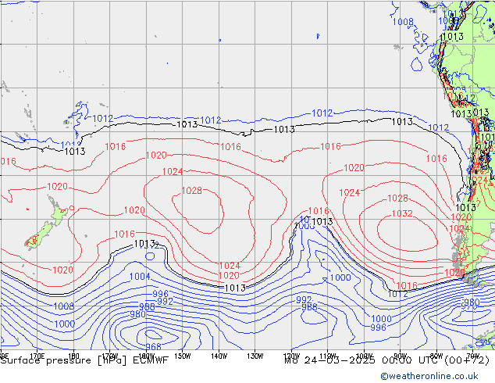495x383 pixels.
Task: Click the '1032' high pressure label
Action: 402,213
